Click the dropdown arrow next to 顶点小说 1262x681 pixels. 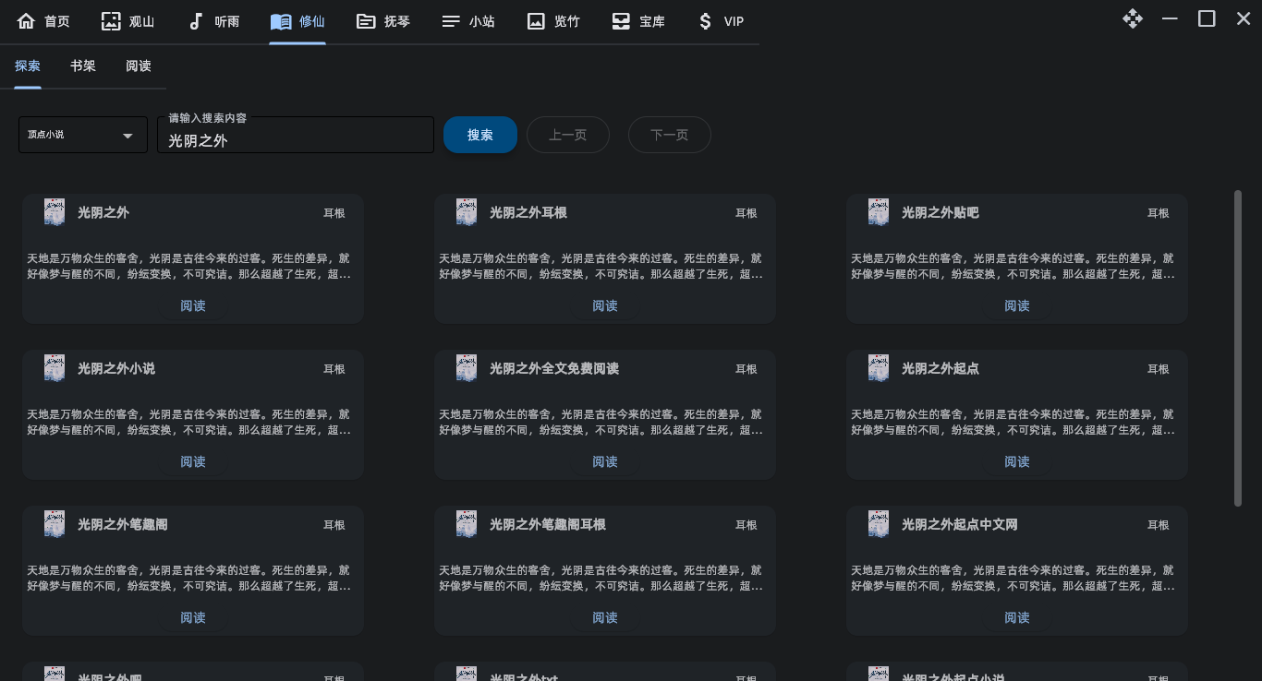[128, 136]
